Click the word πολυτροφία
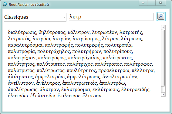The image size is (172, 114). coord(21,51)
